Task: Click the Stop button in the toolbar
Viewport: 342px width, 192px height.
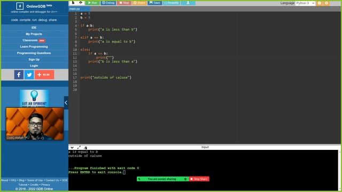Action: [x=124, y=3]
